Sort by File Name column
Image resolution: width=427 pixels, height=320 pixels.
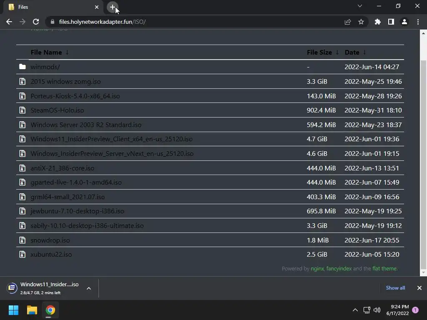tap(49, 52)
